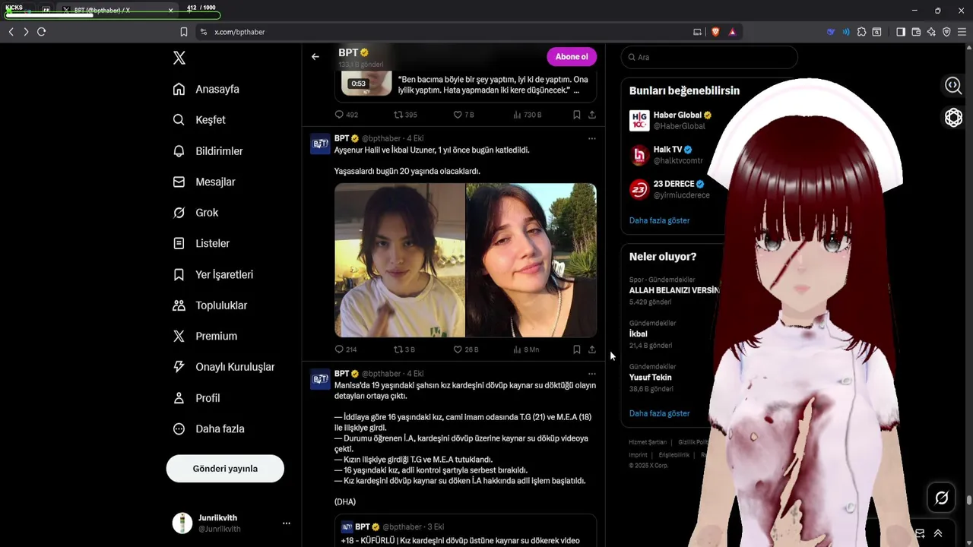Click the back arrow in BPT header
This screenshot has height=547, width=973.
315,56
